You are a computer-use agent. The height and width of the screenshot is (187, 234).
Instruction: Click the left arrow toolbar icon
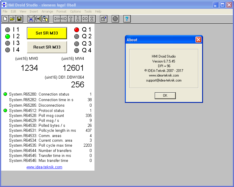point(57,19)
